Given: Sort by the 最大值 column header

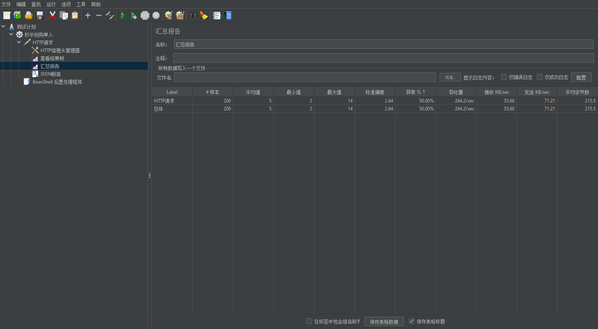Looking at the screenshot, I should (334, 92).
